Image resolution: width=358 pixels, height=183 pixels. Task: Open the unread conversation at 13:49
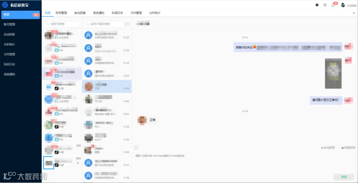(x=107, y=150)
